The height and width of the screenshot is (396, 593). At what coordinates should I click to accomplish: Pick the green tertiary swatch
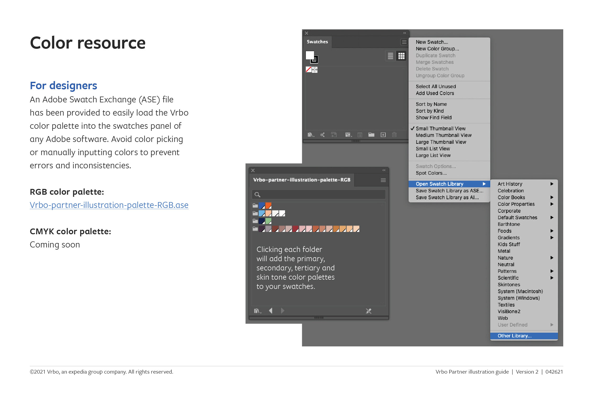tap(268, 221)
